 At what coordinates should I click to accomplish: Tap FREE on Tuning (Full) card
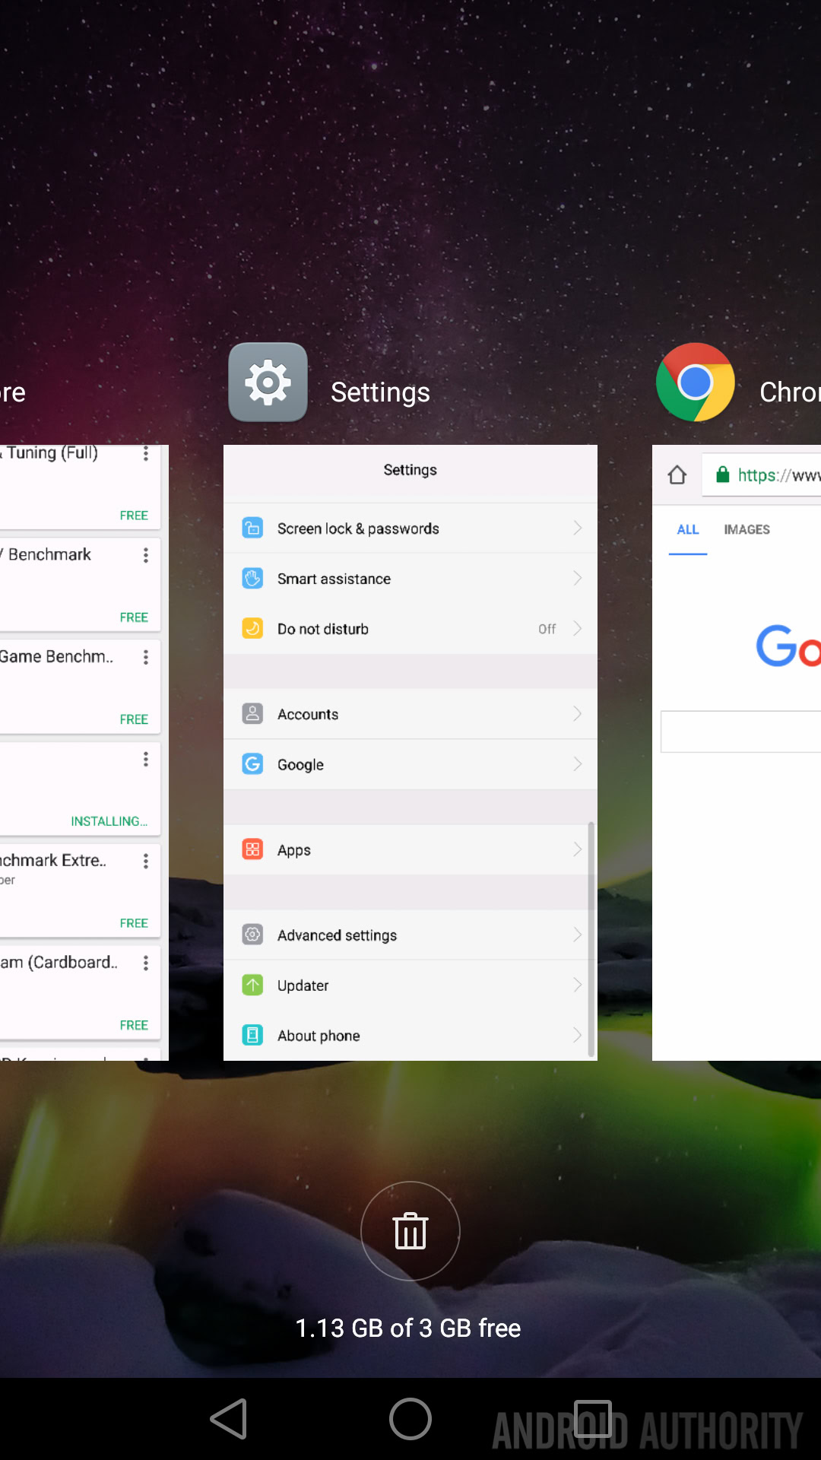coord(134,516)
